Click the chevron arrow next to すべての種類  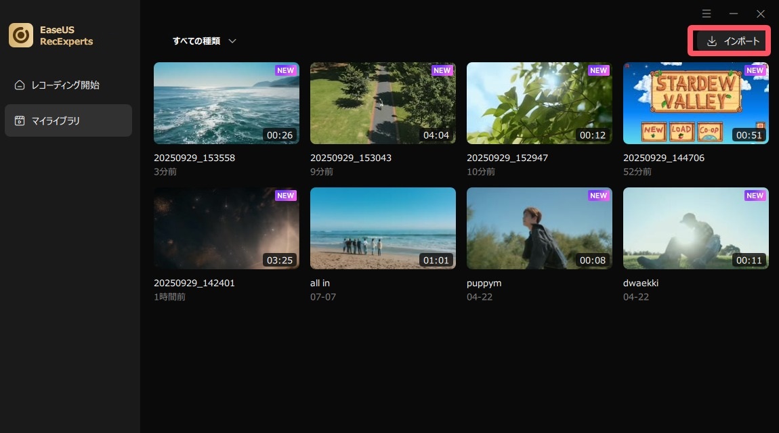coord(232,41)
